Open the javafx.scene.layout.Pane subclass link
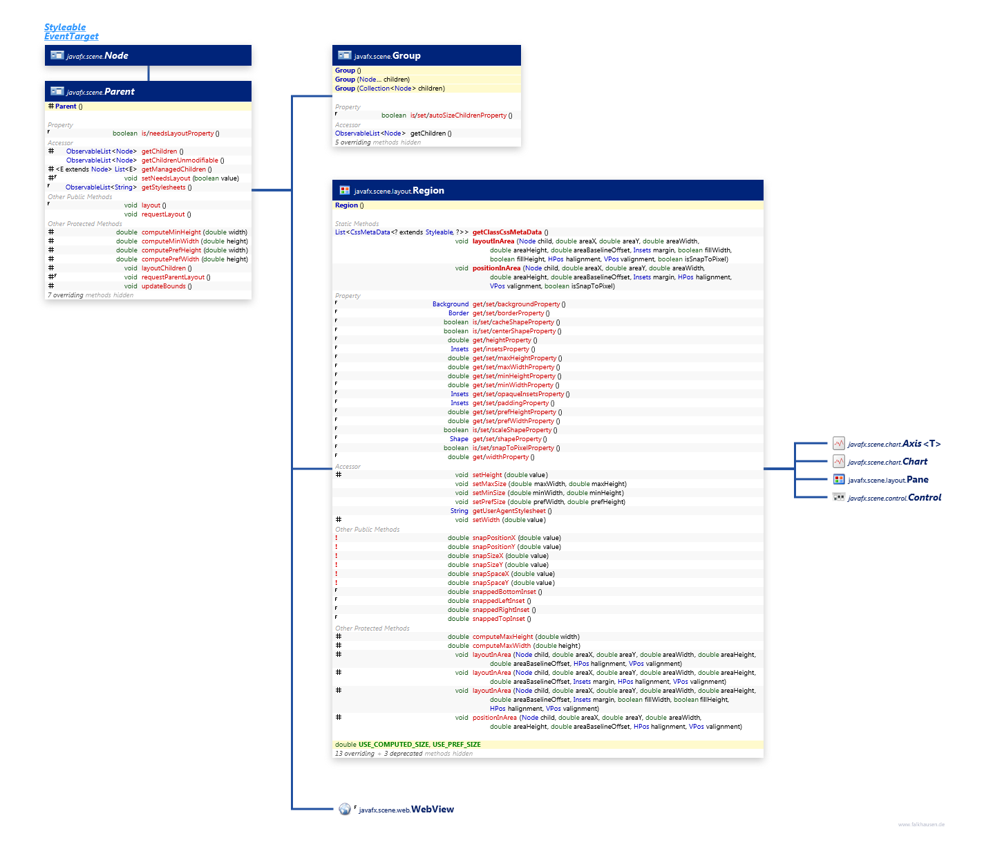Screen dimensions: 984x856 tap(888, 479)
